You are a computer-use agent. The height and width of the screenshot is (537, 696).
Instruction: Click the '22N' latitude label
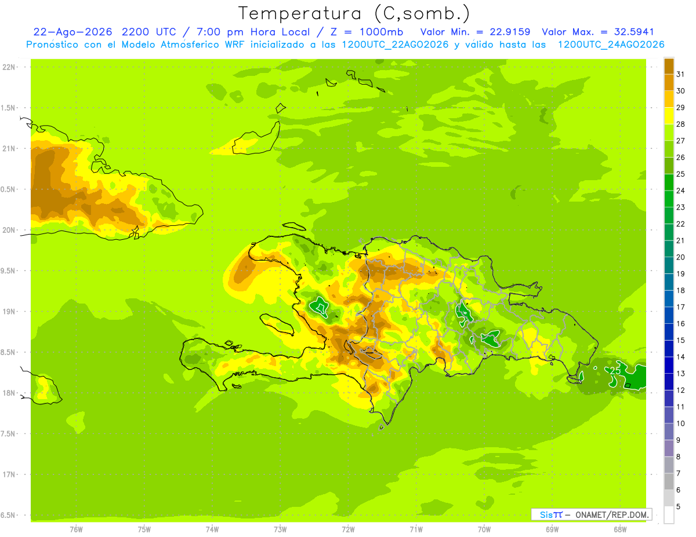(9, 67)
